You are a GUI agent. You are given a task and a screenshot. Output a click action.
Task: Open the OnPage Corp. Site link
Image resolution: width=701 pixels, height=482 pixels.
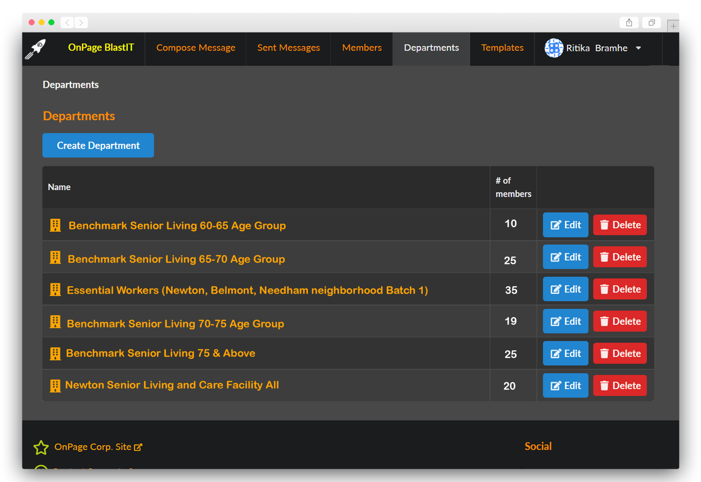click(x=93, y=447)
